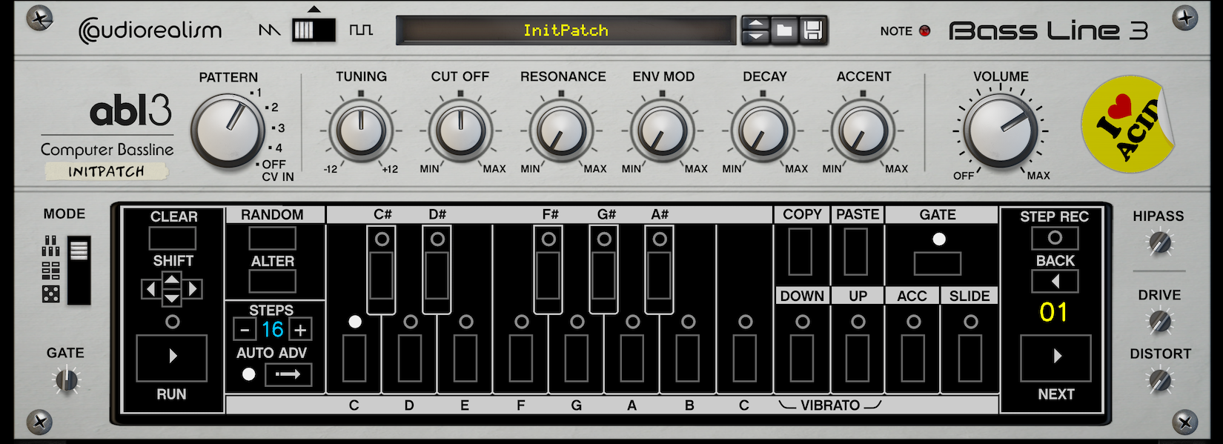
Task: Step presets with the up/down arrows button
Action: tap(756, 30)
